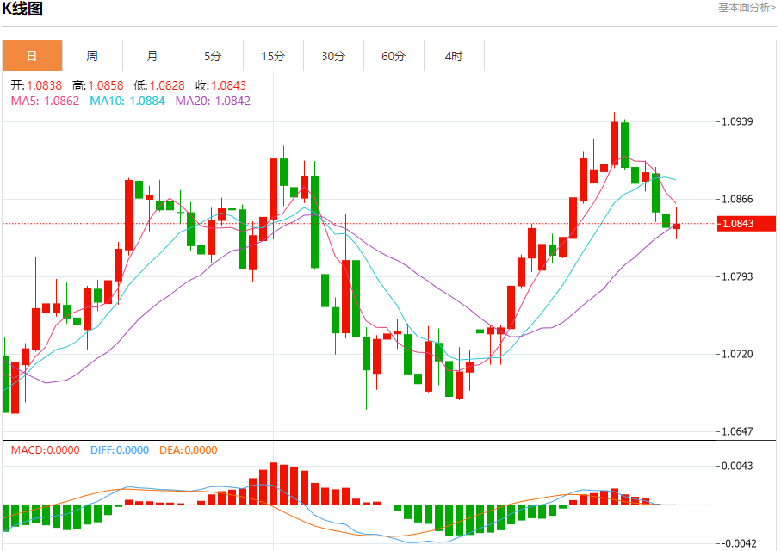This screenshot has width=781, height=551.
Task: Open the 5分 interval tab
Action: coord(214,56)
